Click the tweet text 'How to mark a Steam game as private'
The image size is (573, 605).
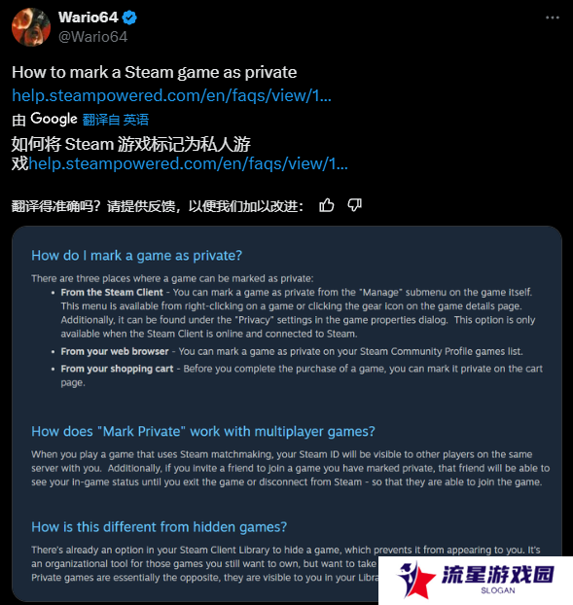click(155, 72)
